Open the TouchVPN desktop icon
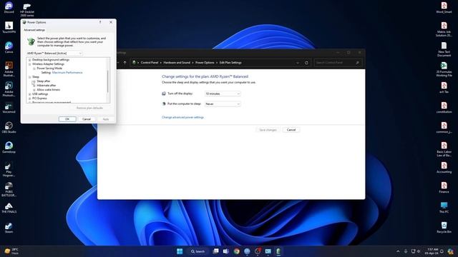 coord(9,27)
